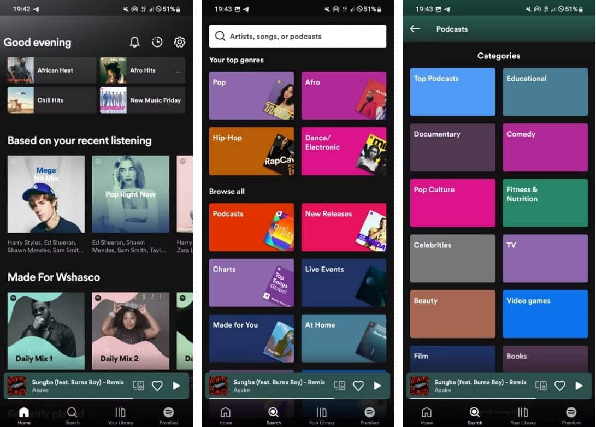The width and height of the screenshot is (596, 427).
Task: Open TV podcast category
Action: click(x=545, y=258)
